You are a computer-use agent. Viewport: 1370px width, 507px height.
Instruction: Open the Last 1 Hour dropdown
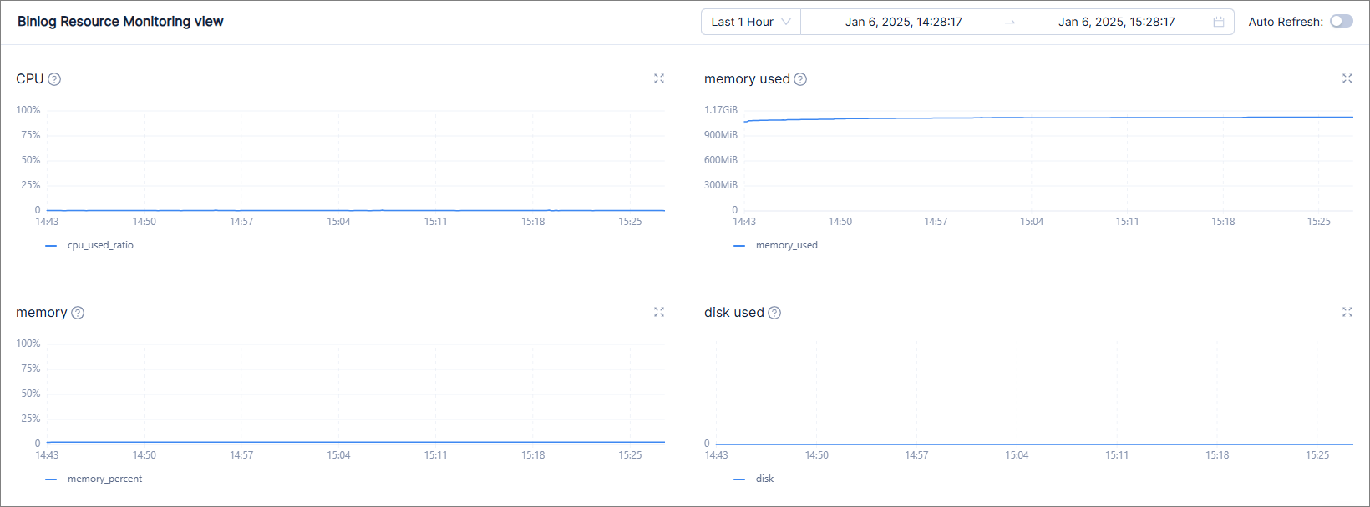pyautogui.click(x=750, y=22)
